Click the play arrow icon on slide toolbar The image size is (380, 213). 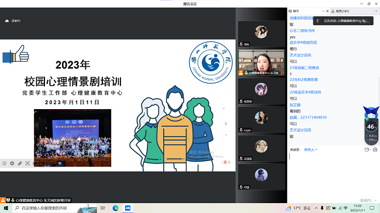12,163
